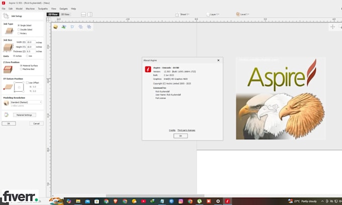Click the horizontal split-view icon

pos(83,15)
